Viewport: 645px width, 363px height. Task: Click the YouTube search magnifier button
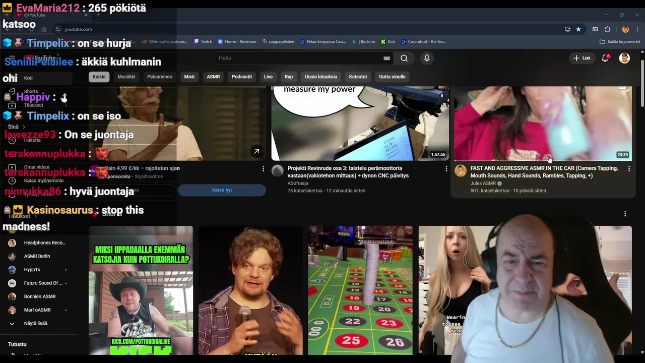(x=404, y=58)
